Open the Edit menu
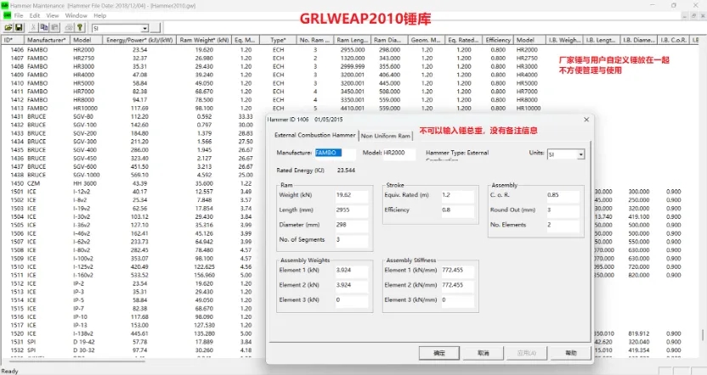Screen dimensions: 707x375 (34, 15)
